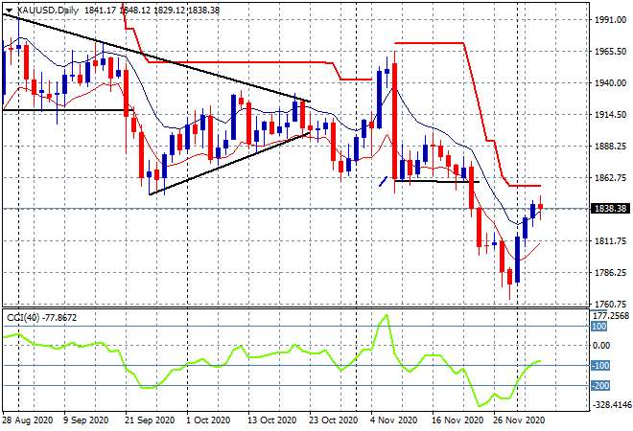The image size is (633, 431).
Task: Select the black ascending triangle lower trendline
Action: tap(230, 164)
